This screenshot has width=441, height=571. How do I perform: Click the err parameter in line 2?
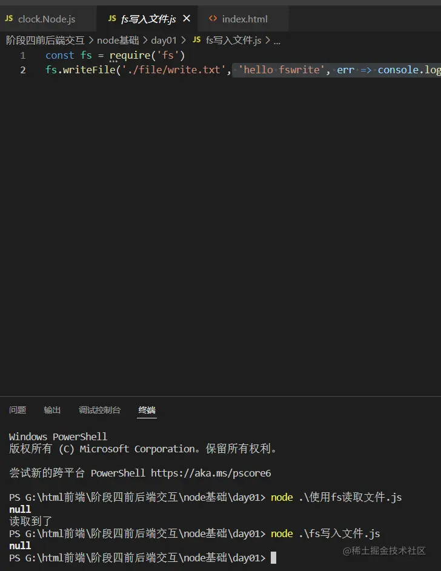(x=345, y=70)
